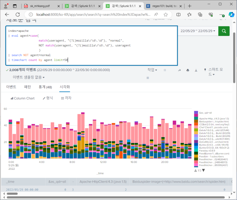Click the page scroll down arrow
The width and height of the screenshot is (237, 200).
[x=234, y=192]
